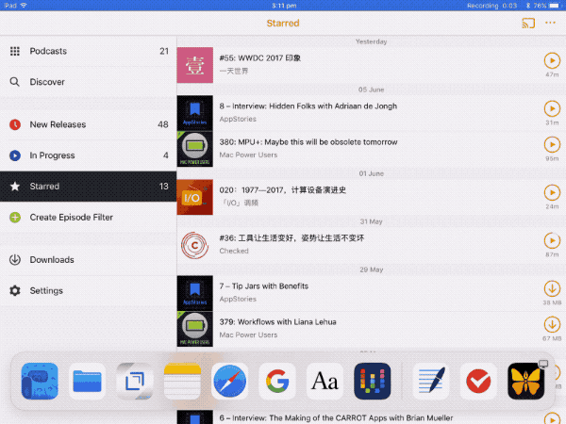The width and height of the screenshot is (566, 424).
Task: Open '7 – Tip Jars with Benefits' title
Action: tap(264, 286)
